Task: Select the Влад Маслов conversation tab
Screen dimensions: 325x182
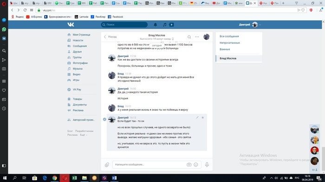Action: [x=239, y=58]
